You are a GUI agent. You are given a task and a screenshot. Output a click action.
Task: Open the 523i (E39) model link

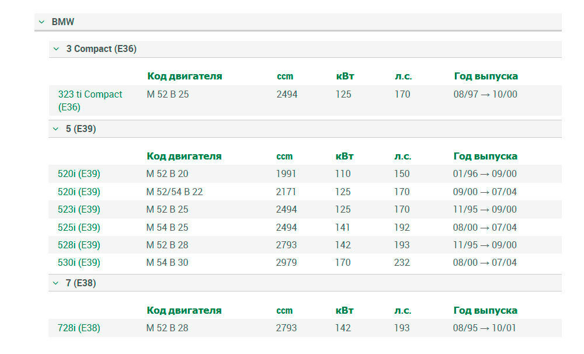click(79, 209)
